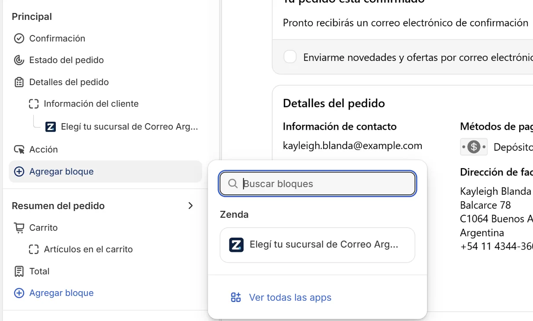Select Detalles del pedido section

[x=69, y=82]
